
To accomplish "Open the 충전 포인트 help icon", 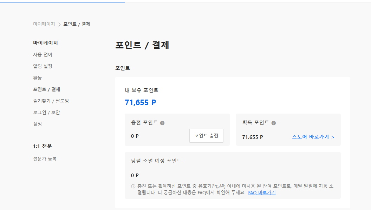I will [162, 123].
